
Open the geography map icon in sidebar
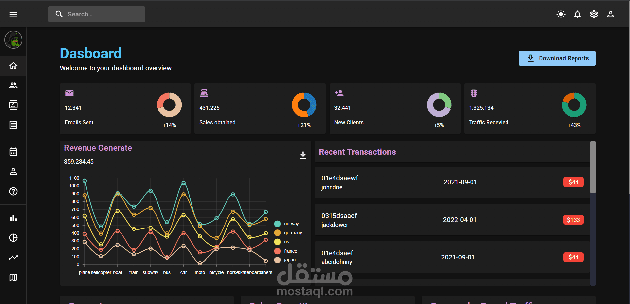pos(13,277)
